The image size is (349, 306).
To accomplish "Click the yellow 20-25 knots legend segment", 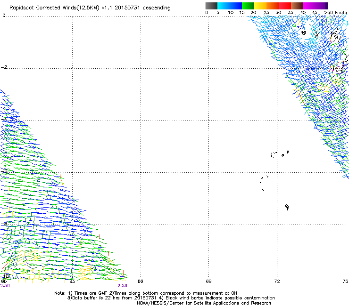I will pyautogui.click(x=260, y=6).
